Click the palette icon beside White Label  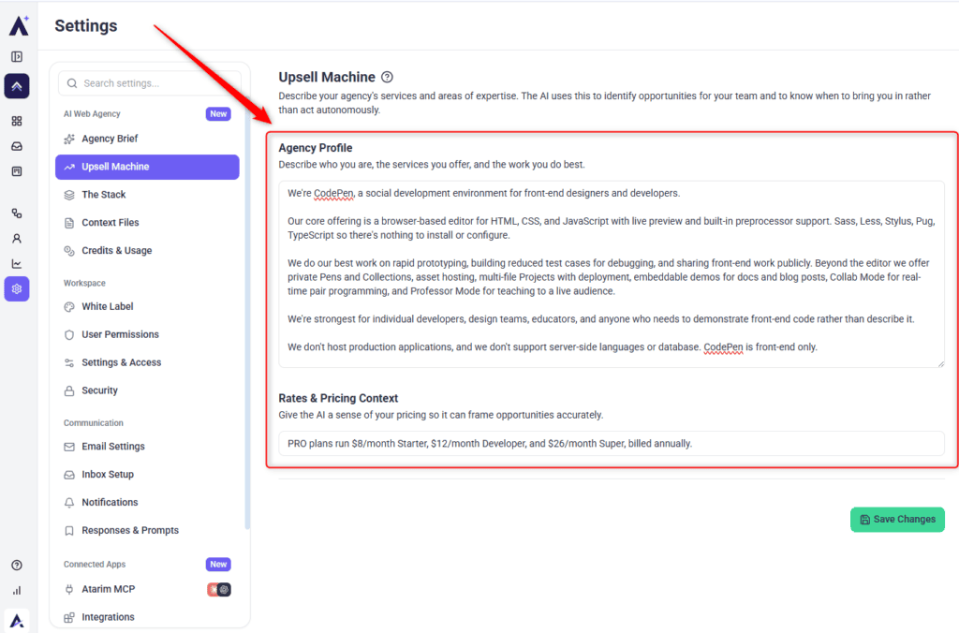click(x=69, y=307)
